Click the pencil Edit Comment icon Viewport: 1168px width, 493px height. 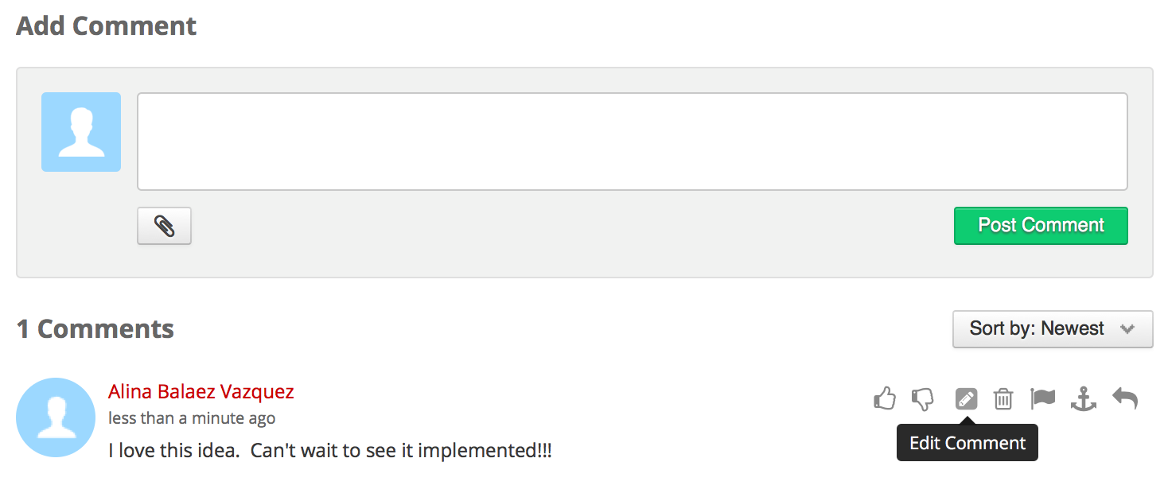966,398
